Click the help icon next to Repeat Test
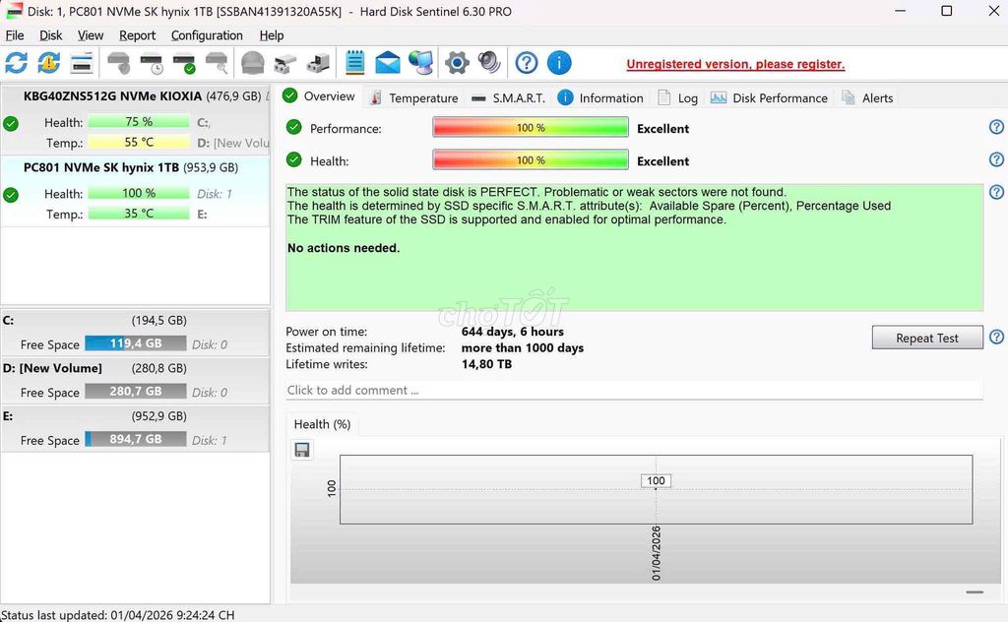Screen dimensions: 1008x622 tap(996, 338)
